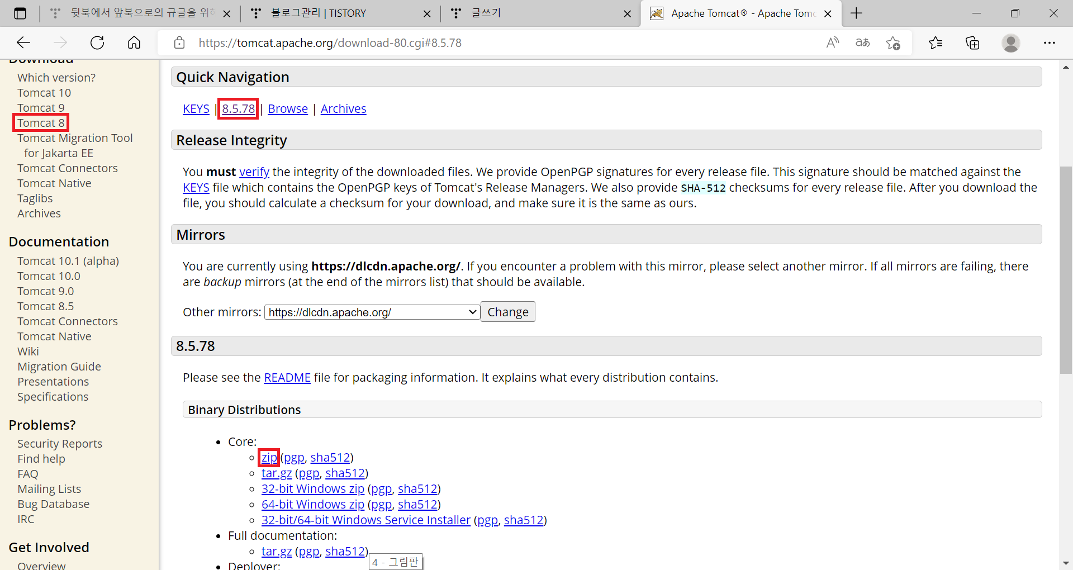Select the Apache Tomcat tab
The height and width of the screenshot is (570, 1073).
tap(740, 13)
